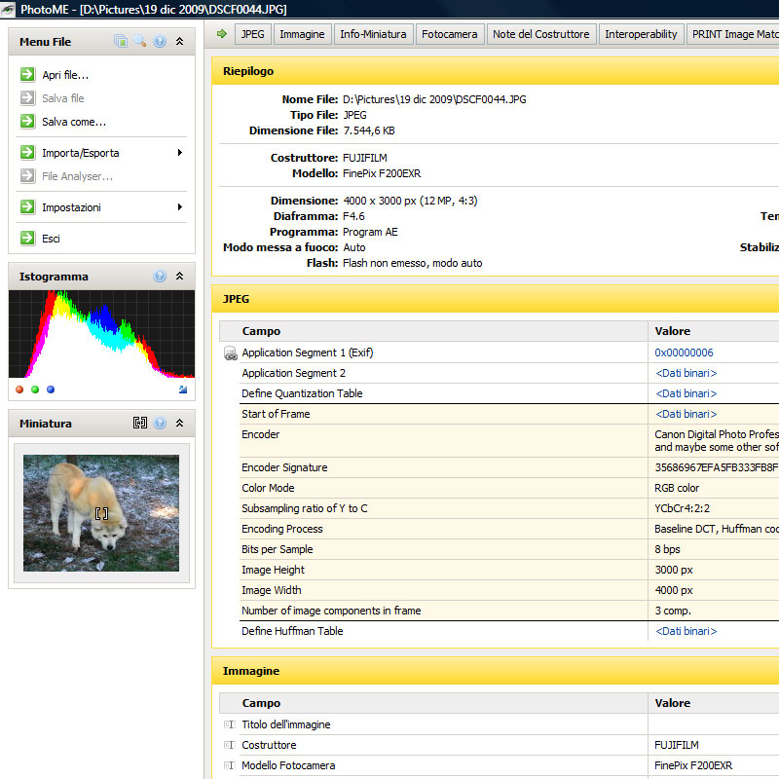Open the Importa/Esporta menu entry
Screen dimensions: 779x779
(x=81, y=153)
